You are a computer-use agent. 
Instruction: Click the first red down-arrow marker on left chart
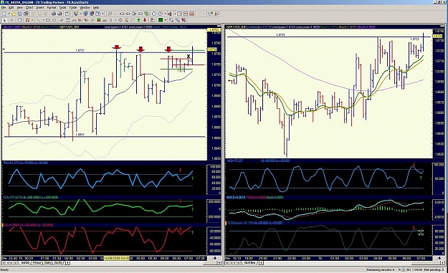click(x=116, y=47)
